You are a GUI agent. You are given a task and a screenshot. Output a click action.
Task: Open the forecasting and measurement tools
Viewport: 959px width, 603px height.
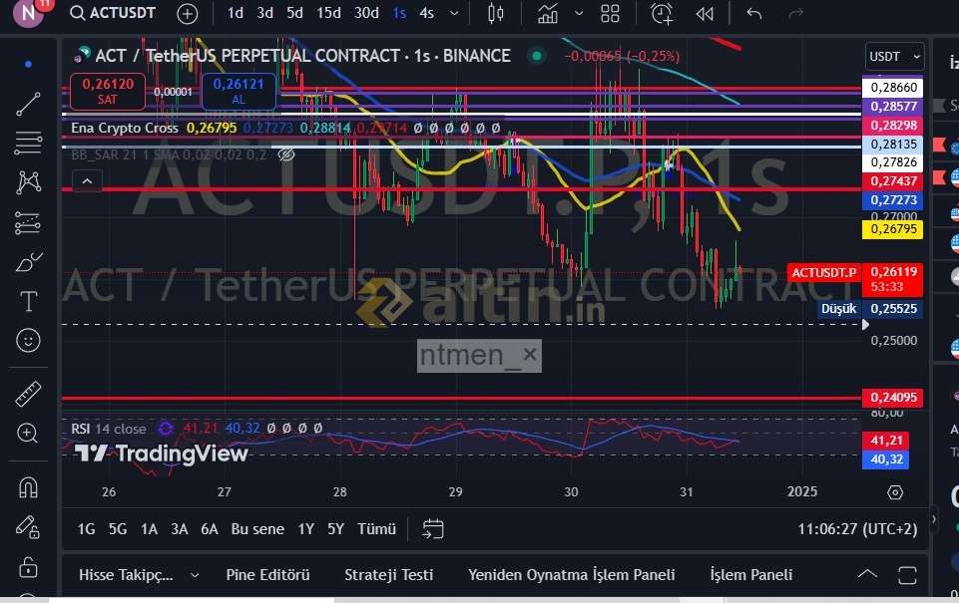pyautogui.click(x=28, y=223)
